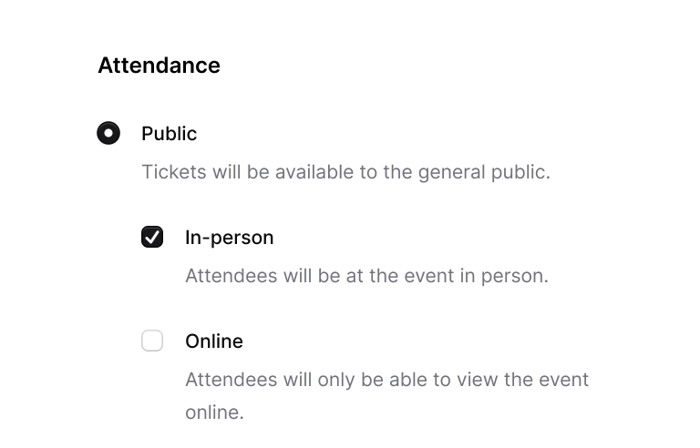700x448 pixels.
Task: Click the In-person label text
Action: (229, 238)
